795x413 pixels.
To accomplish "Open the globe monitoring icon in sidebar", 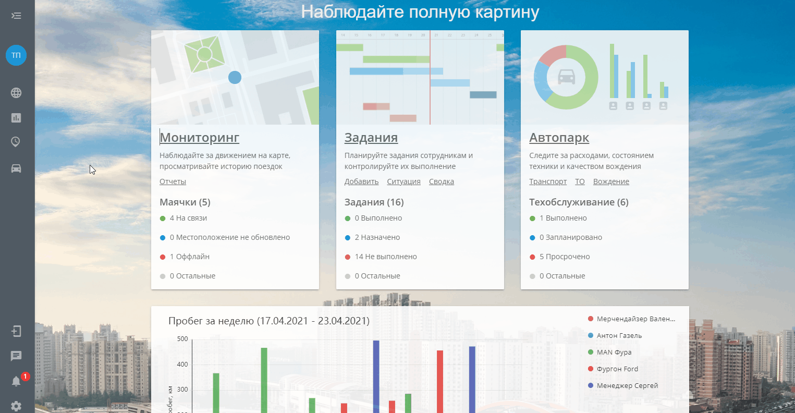I will pyautogui.click(x=16, y=93).
